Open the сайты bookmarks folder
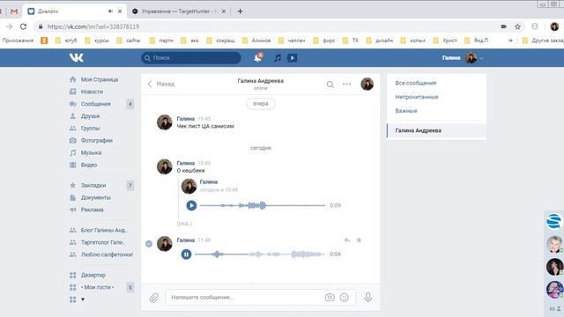 [x=129, y=41]
